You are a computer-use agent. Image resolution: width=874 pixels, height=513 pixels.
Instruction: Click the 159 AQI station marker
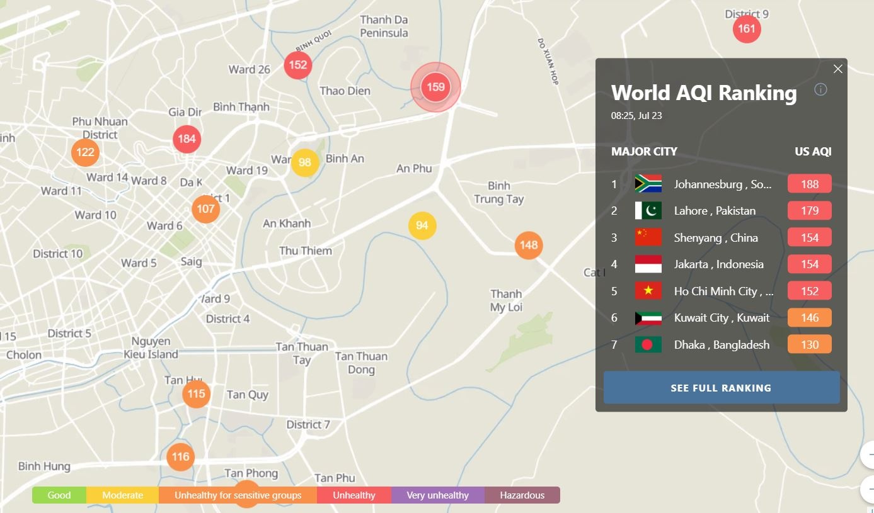[x=435, y=87]
